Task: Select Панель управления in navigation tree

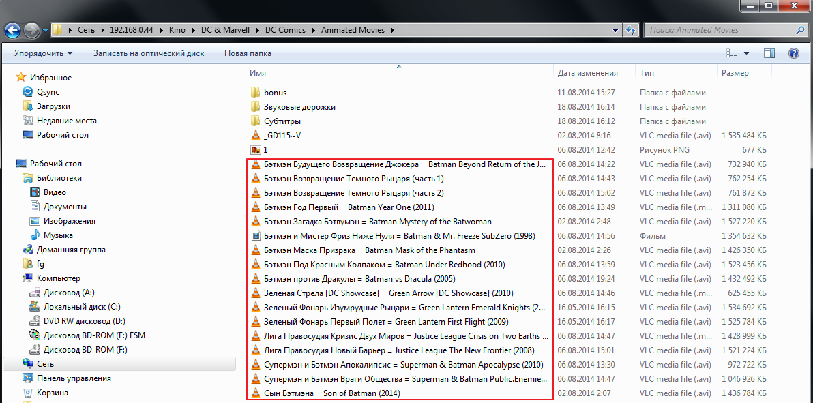Action: (74, 378)
